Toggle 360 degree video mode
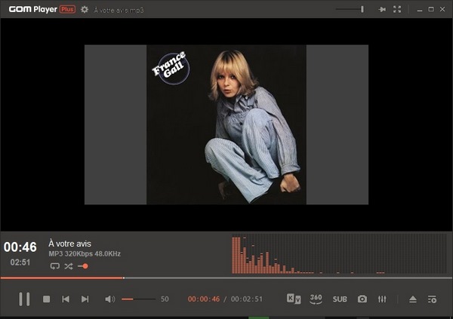 (316, 299)
